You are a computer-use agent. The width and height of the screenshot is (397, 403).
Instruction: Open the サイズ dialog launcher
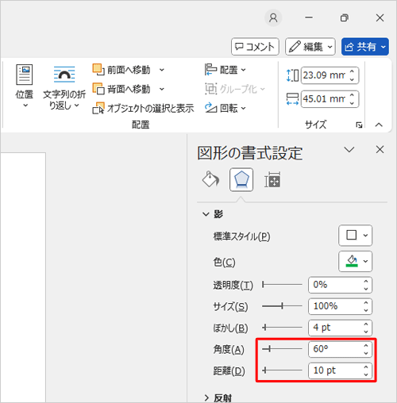(359, 125)
